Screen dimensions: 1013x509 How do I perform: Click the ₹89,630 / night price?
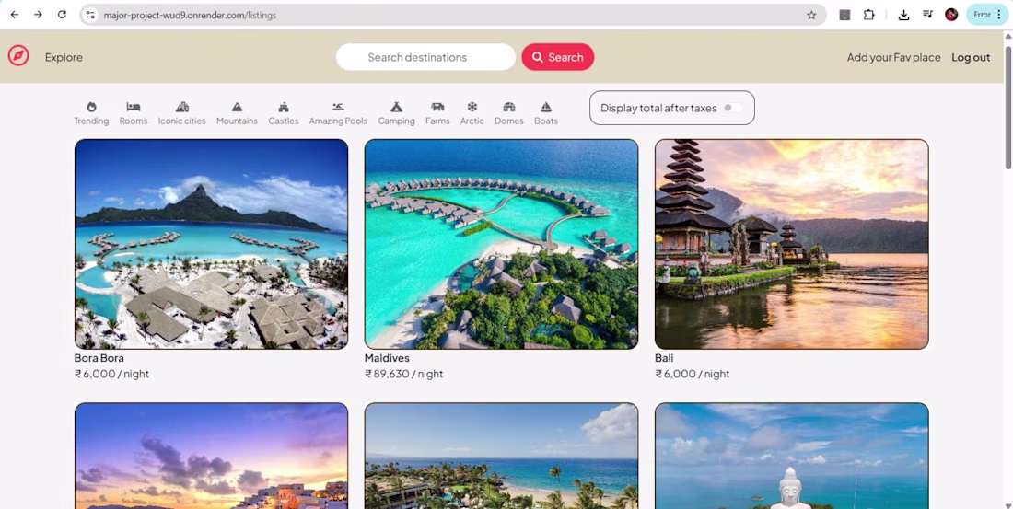pos(403,374)
